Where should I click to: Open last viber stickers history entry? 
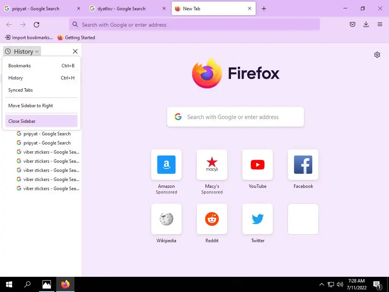coord(48,189)
